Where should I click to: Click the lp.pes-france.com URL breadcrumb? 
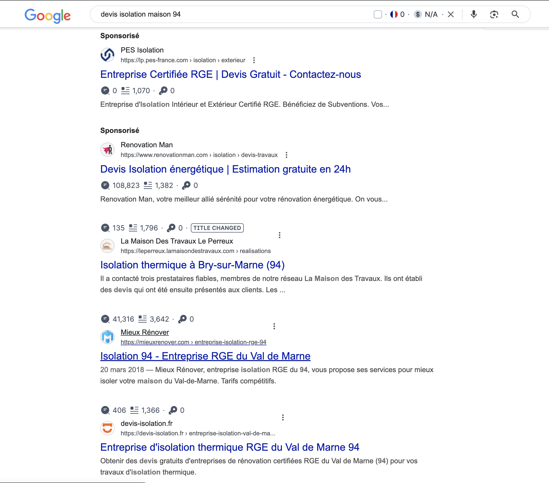click(x=183, y=60)
